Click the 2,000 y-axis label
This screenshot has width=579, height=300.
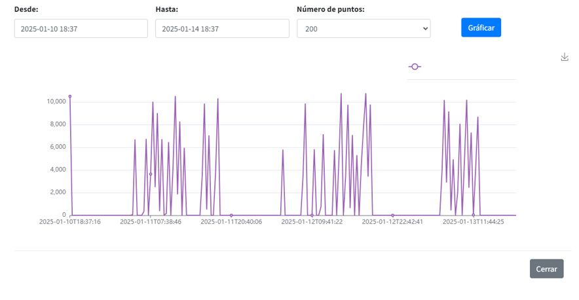click(x=58, y=192)
